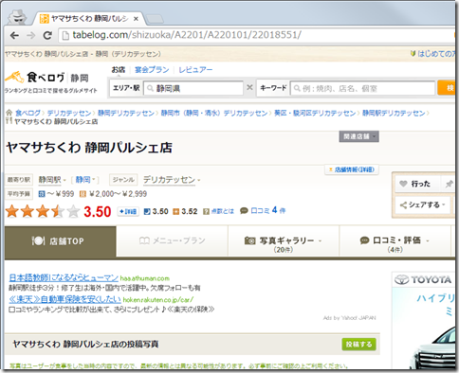The image size is (459, 373).
Task: Open 日本語教師になるならヒューマン ad link
Action: (64, 277)
